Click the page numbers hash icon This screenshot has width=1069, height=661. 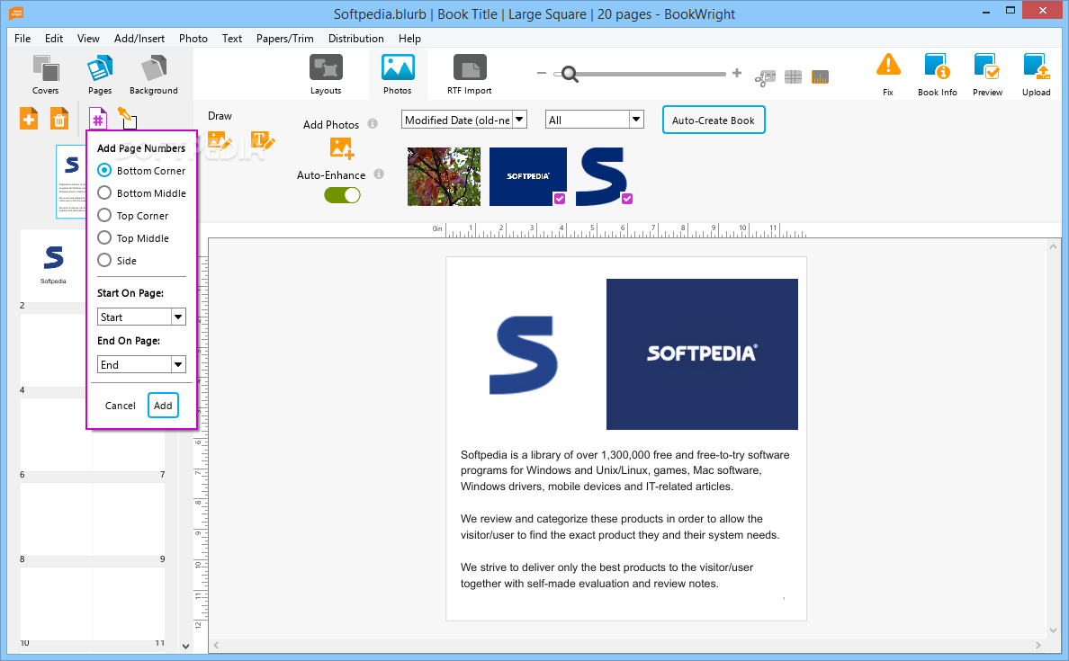(98, 120)
